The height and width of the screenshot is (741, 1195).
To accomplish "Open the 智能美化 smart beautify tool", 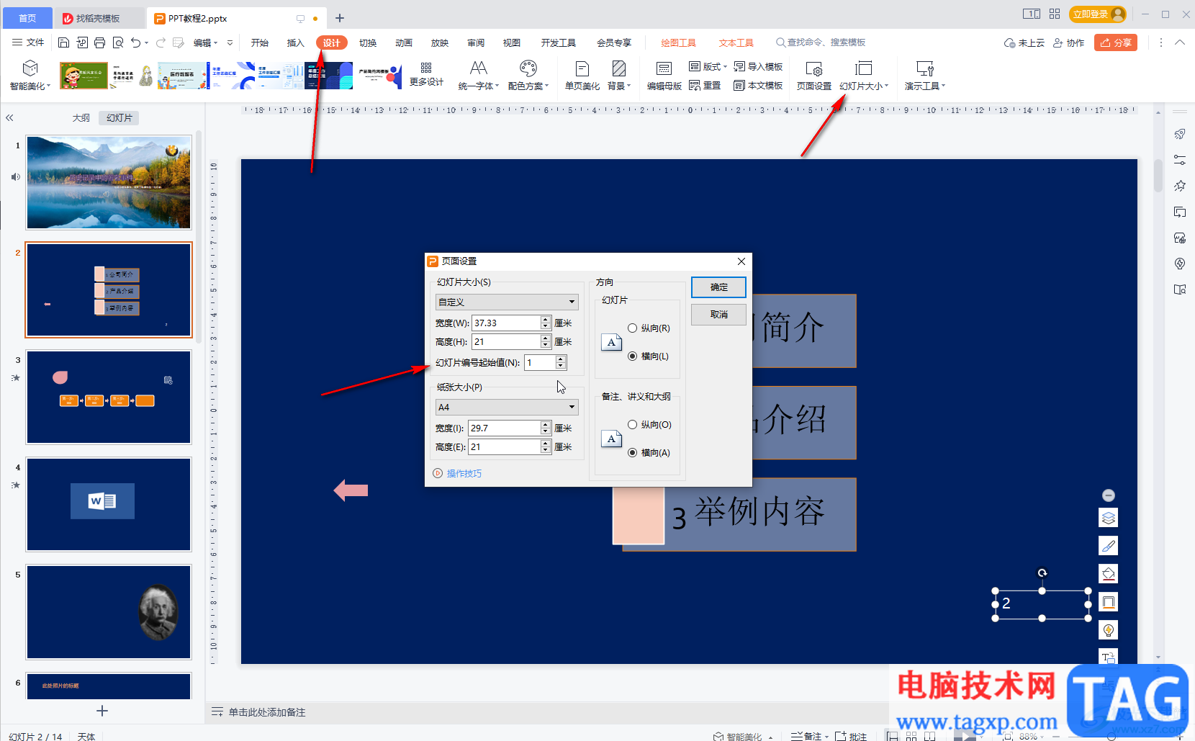I will (x=30, y=75).
